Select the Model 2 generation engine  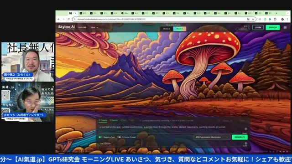pos(167,29)
